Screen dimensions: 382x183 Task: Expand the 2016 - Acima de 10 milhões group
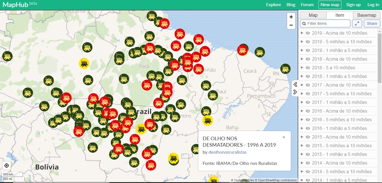click(x=302, y=111)
